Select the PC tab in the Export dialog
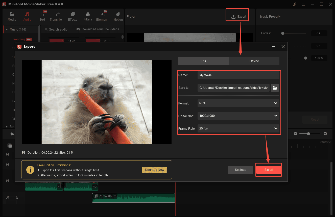 (203, 61)
